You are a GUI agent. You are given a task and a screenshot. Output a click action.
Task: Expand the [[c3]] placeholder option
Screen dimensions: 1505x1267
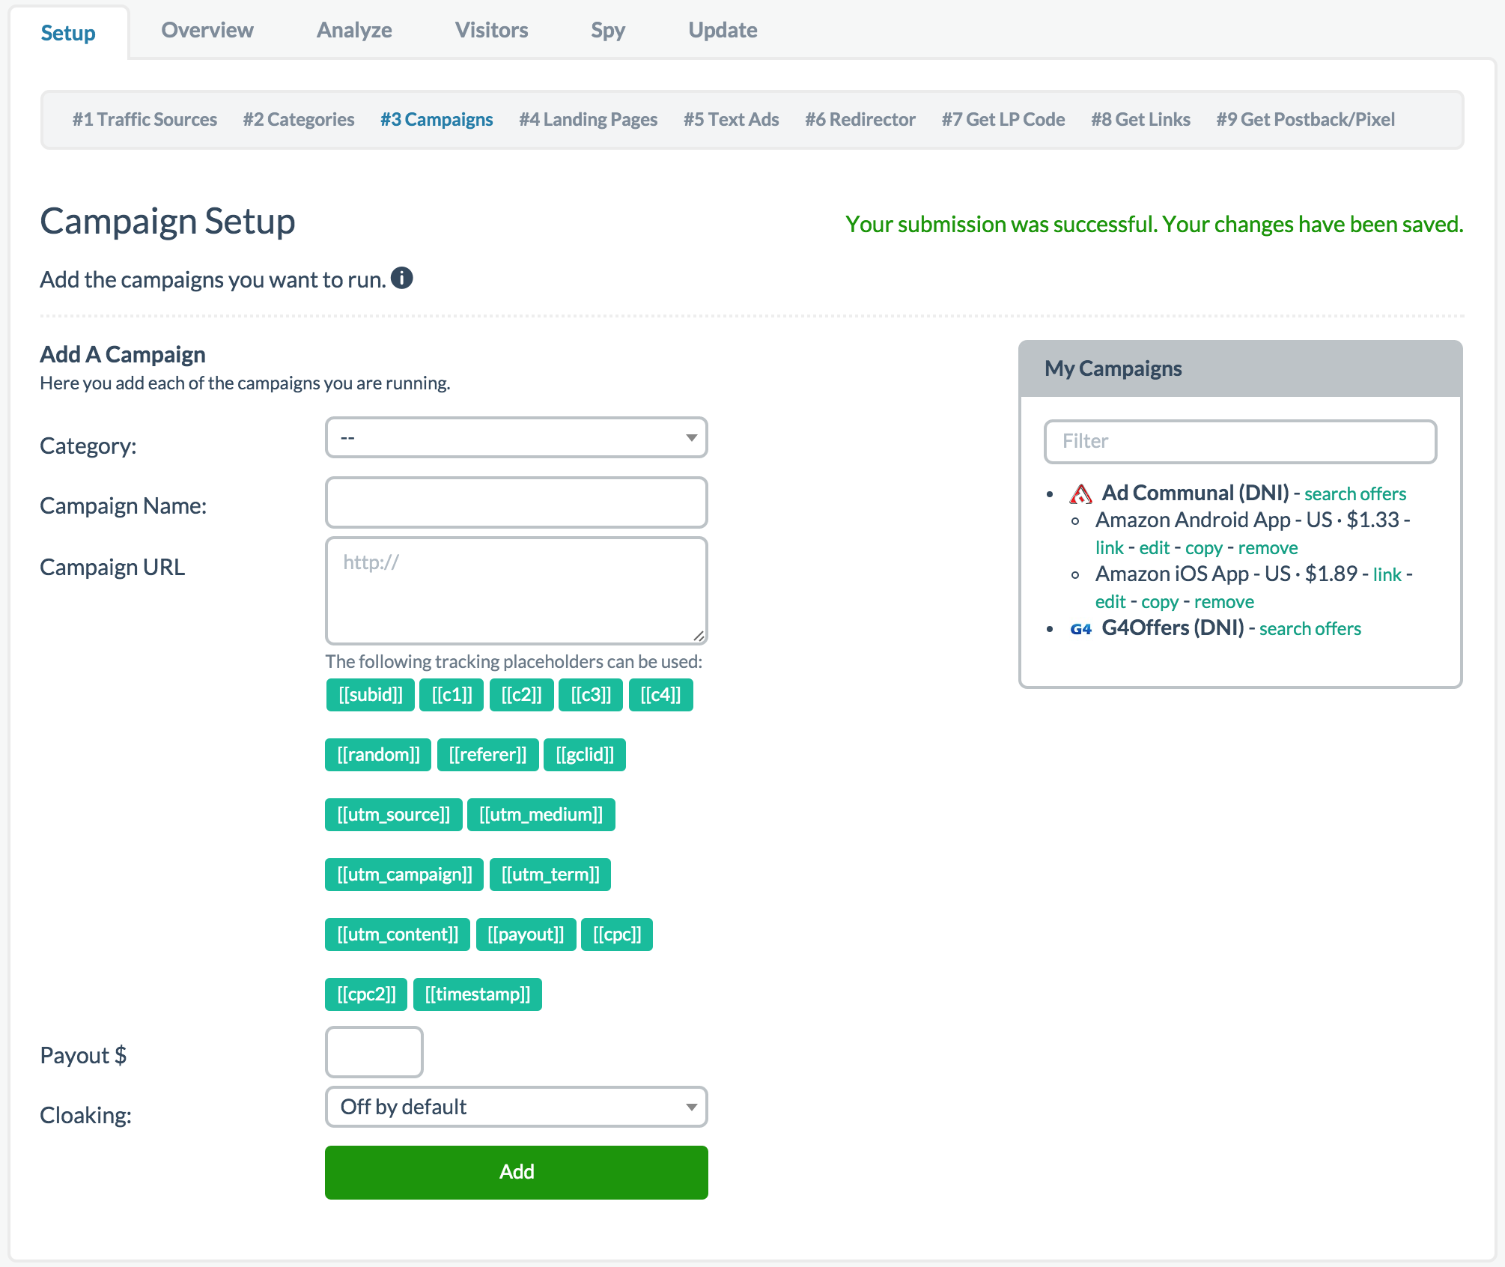tap(590, 694)
